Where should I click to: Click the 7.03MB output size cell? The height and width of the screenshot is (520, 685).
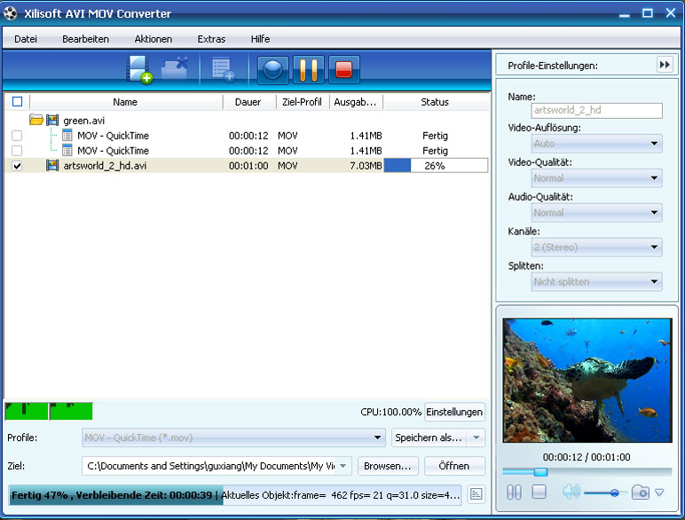(x=366, y=166)
